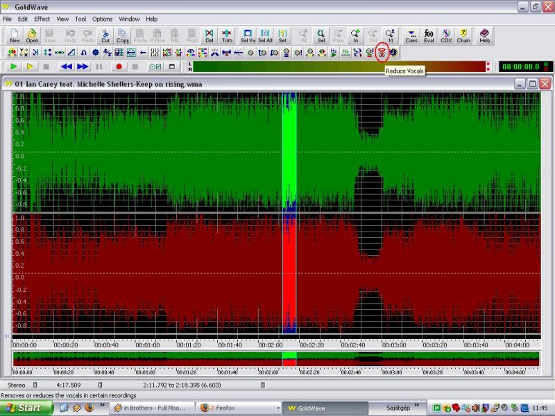
Task: Open the Effect menu
Action: (42, 19)
